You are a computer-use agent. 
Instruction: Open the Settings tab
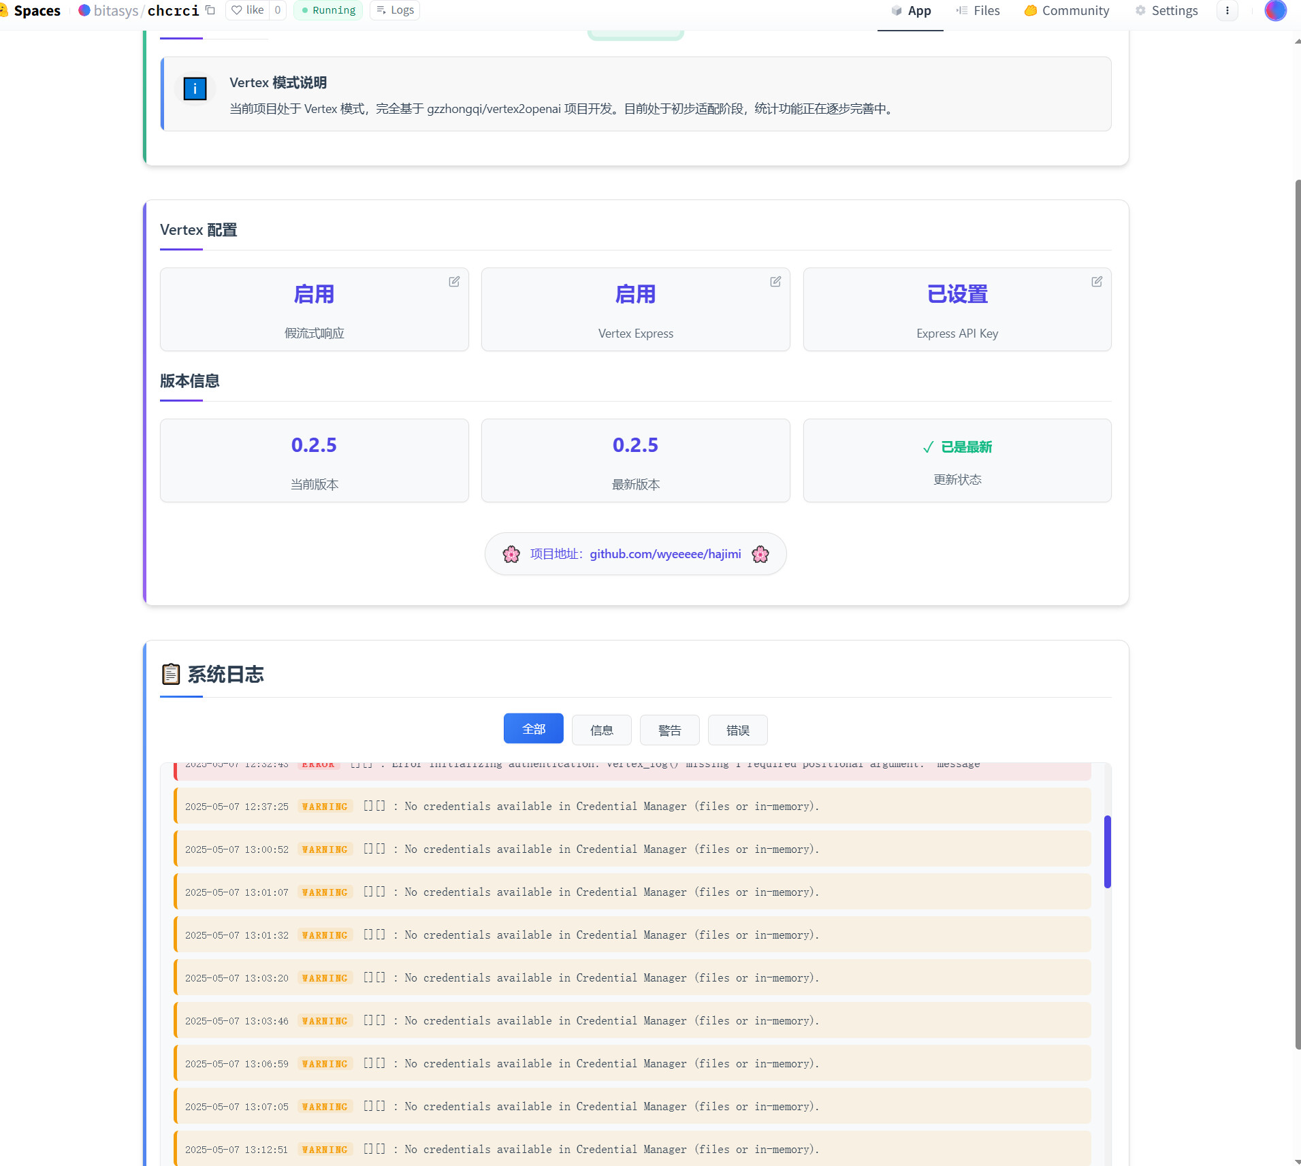tap(1166, 11)
